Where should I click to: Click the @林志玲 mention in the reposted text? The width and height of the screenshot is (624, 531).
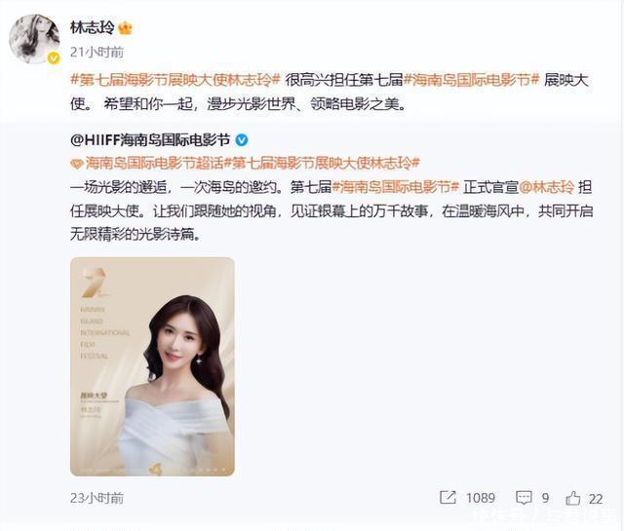tap(547, 187)
